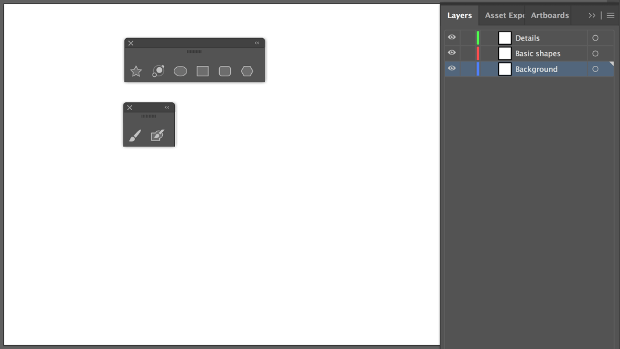Image resolution: width=620 pixels, height=349 pixels.
Task: Select the Blob Brush tool
Action: pos(157,136)
